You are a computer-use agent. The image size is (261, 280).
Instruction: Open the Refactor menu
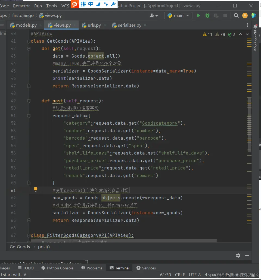[x=21, y=6]
